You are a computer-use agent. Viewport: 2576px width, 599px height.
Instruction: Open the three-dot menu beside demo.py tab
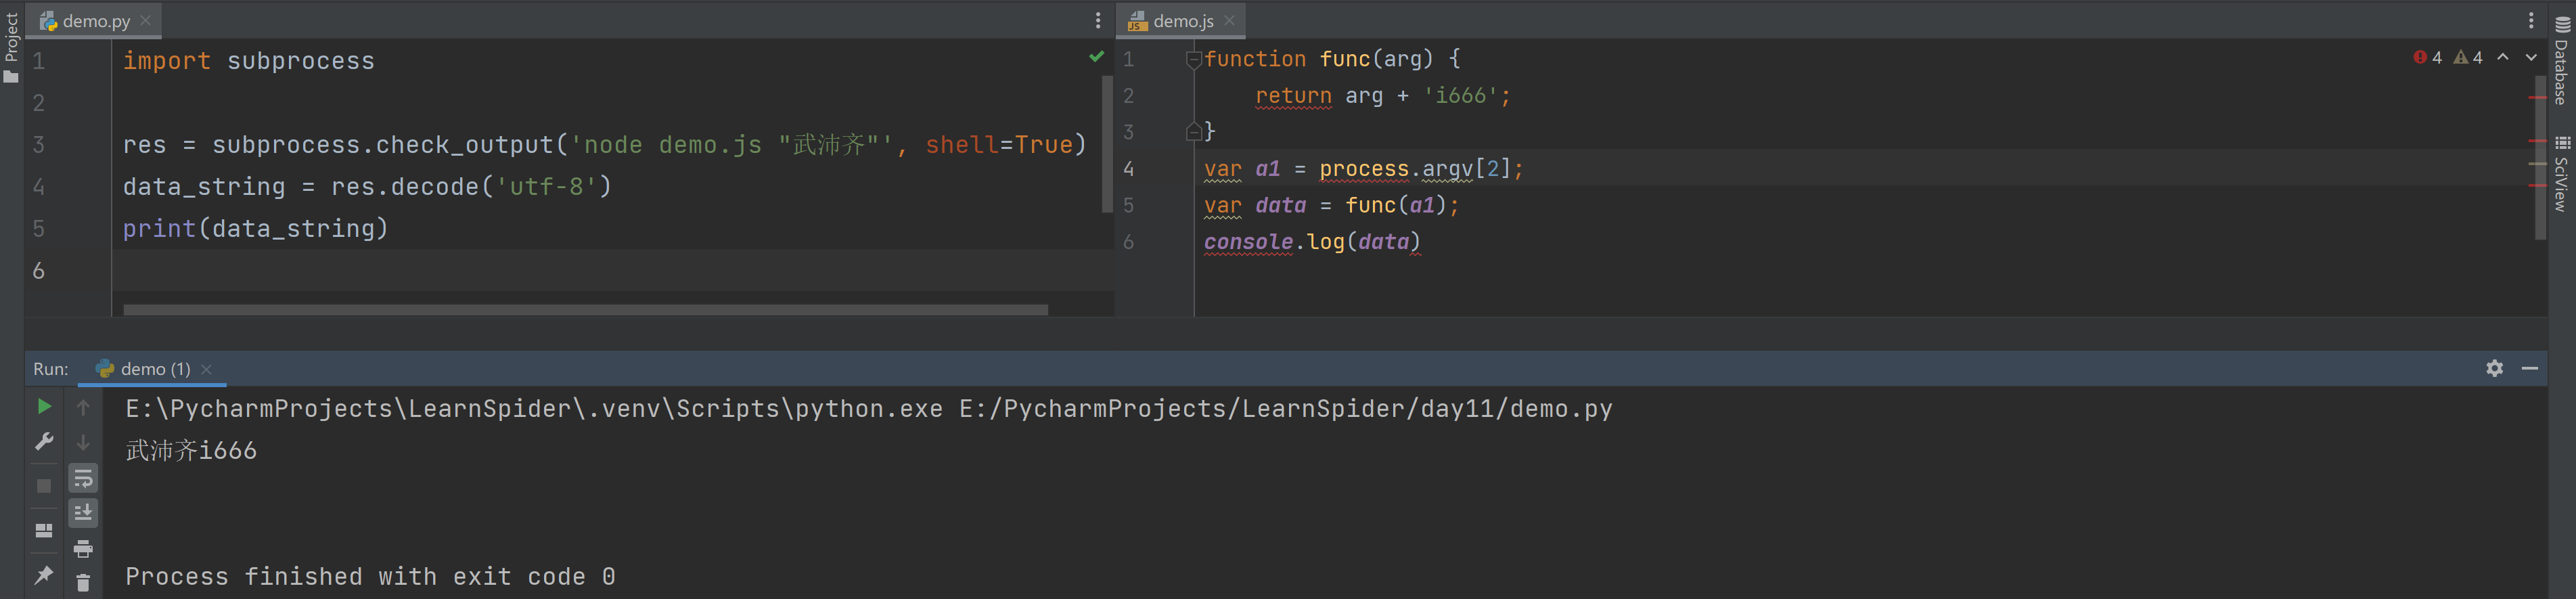pos(1097,20)
